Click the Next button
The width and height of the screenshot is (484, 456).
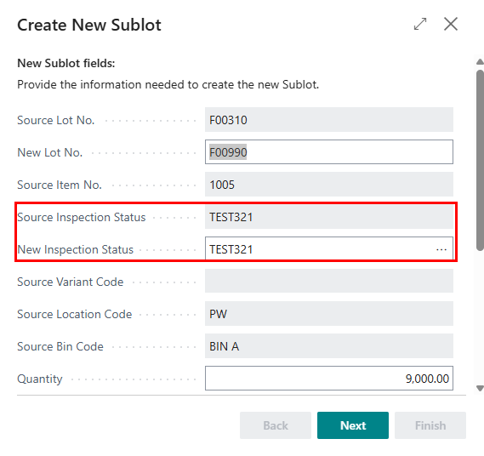(x=353, y=425)
